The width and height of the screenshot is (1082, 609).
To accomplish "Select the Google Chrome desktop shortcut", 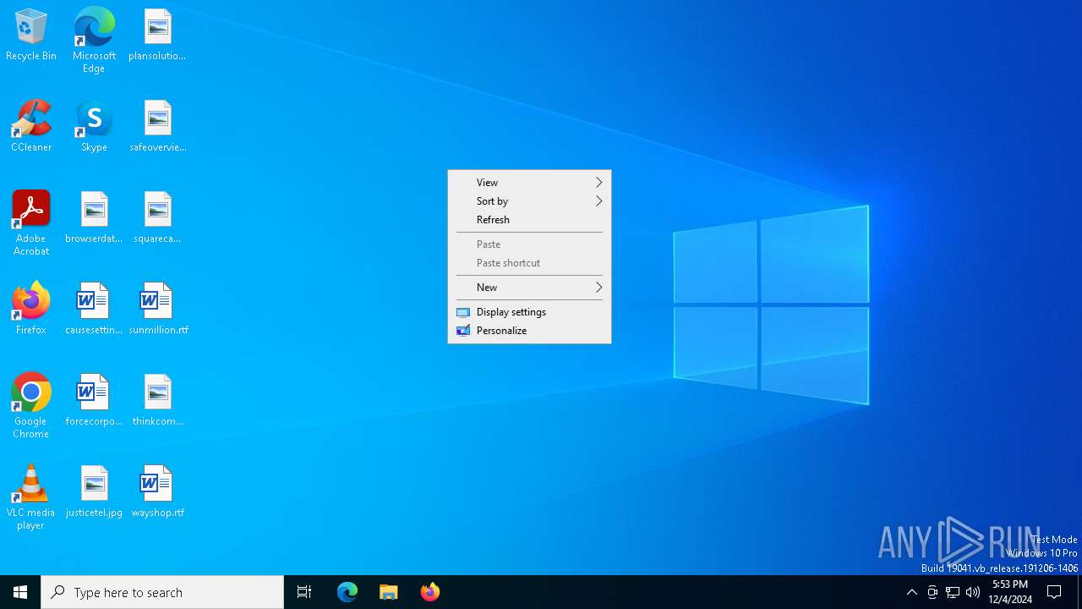I will pos(31,406).
